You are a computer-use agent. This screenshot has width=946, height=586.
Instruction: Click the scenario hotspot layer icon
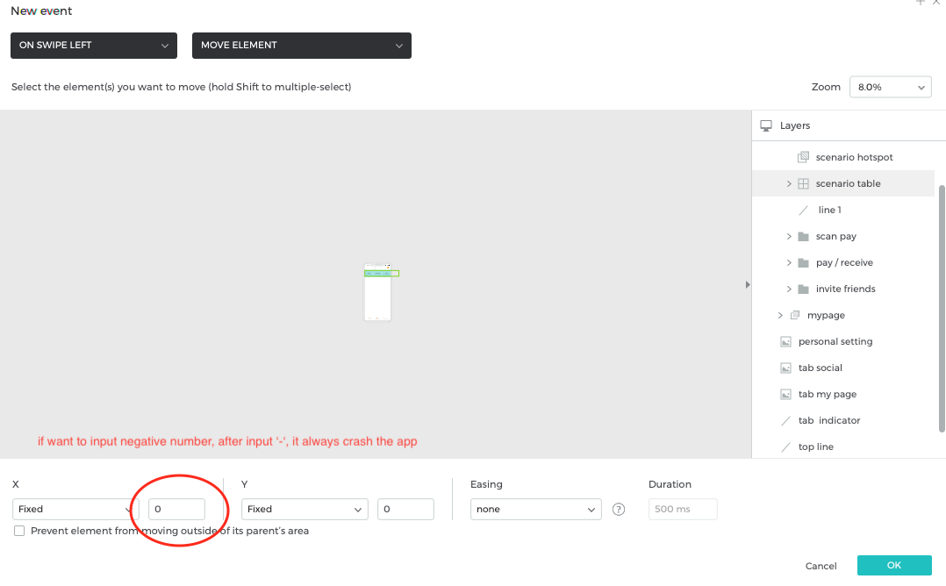tap(802, 157)
